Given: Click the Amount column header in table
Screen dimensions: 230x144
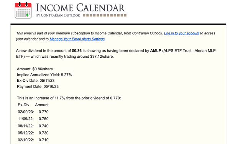Looking at the screenshot, I should point(42,105).
